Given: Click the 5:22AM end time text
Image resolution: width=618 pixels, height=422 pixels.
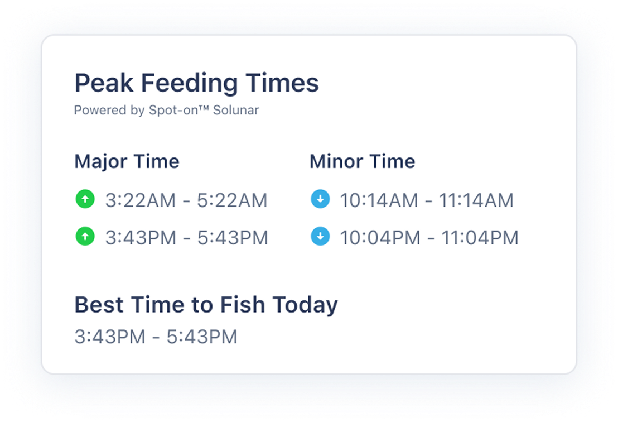Looking at the screenshot, I should coord(232,200).
